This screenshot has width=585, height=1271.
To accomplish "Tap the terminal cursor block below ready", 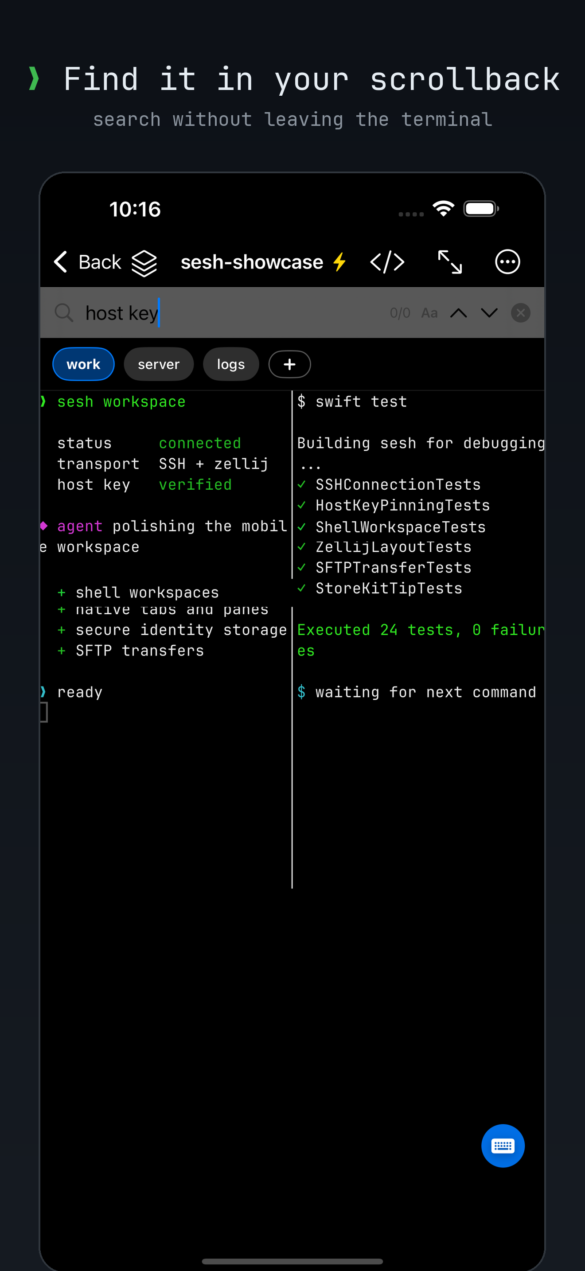I will (44, 713).
